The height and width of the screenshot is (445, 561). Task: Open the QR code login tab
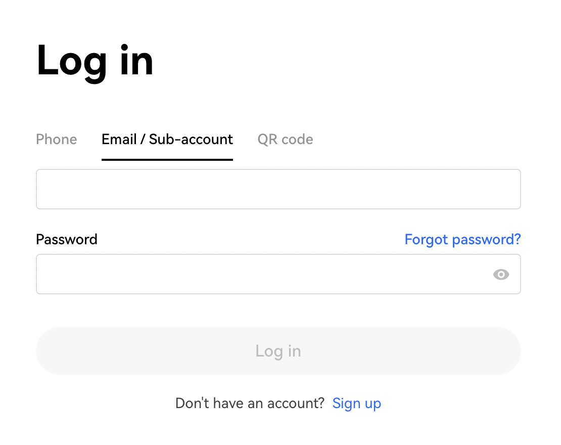pyautogui.click(x=285, y=139)
